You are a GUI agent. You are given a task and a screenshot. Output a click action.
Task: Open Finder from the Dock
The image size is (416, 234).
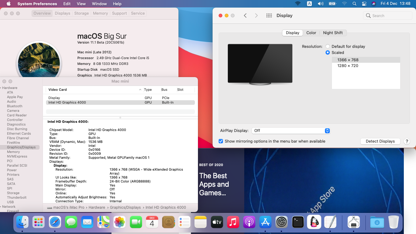(23, 222)
